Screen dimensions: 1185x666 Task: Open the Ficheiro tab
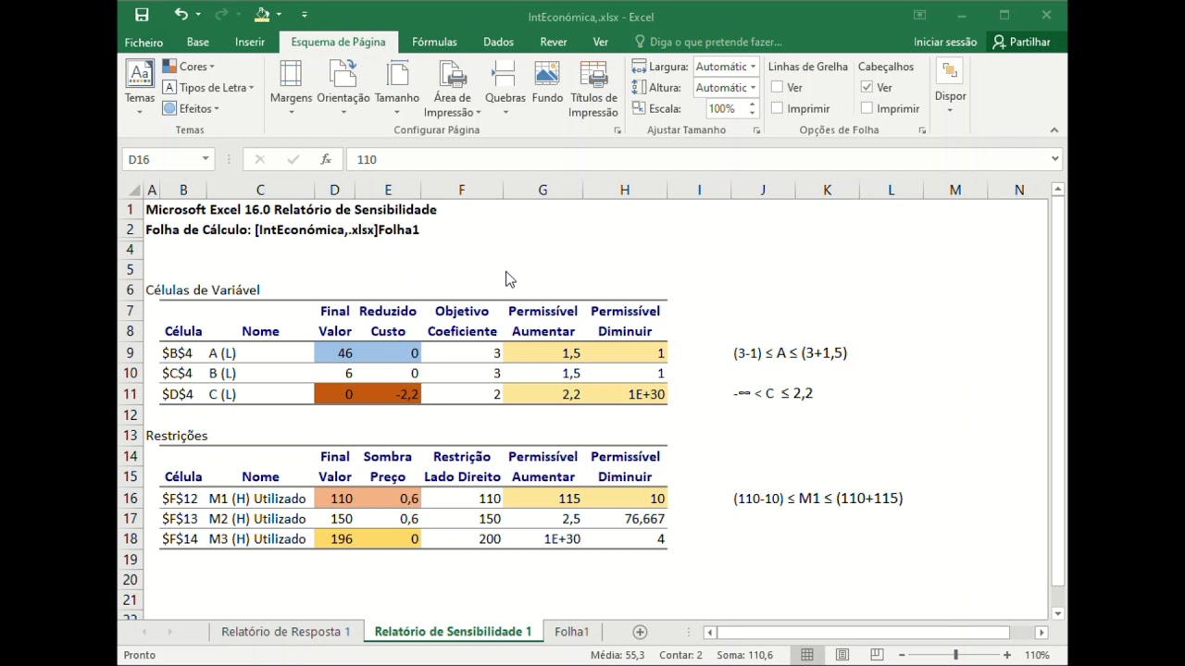tap(143, 42)
